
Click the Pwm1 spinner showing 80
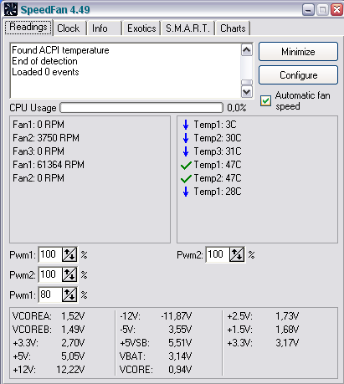(69, 294)
